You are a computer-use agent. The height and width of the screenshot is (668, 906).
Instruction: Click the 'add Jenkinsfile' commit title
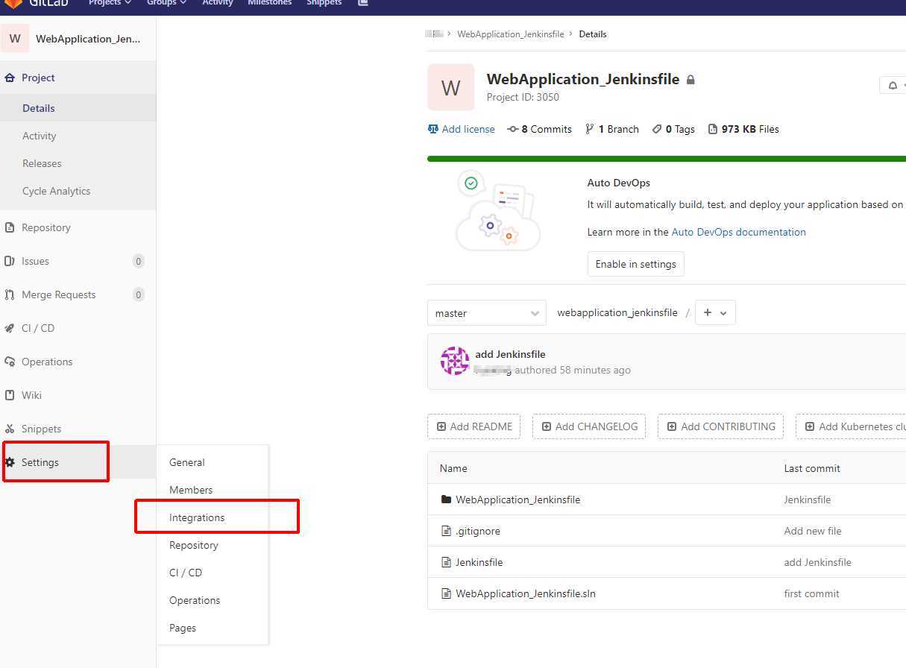(x=510, y=354)
